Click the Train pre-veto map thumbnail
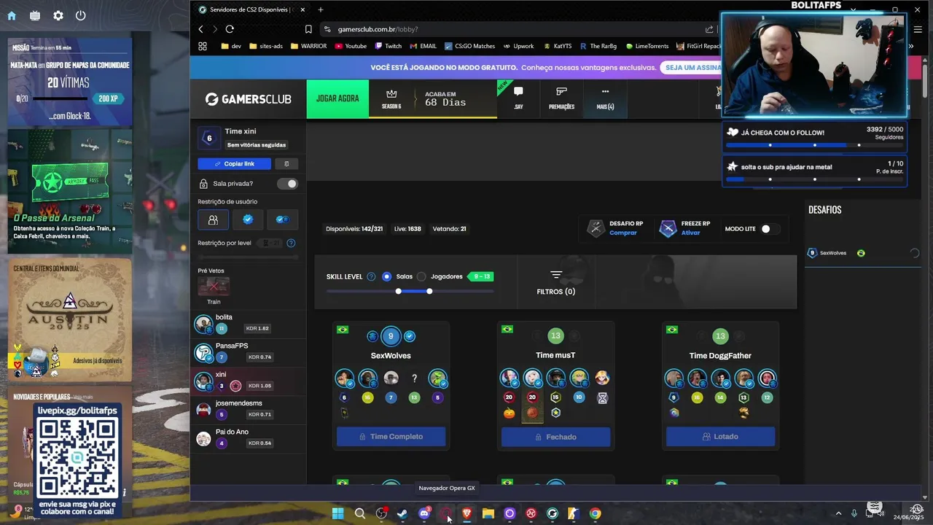Image resolution: width=933 pixels, height=525 pixels. [x=214, y=287]
